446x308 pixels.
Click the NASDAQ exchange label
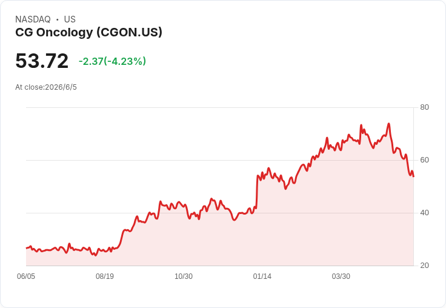[33, 19]
